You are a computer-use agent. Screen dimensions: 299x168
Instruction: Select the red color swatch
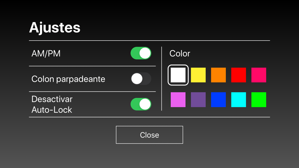239,75
